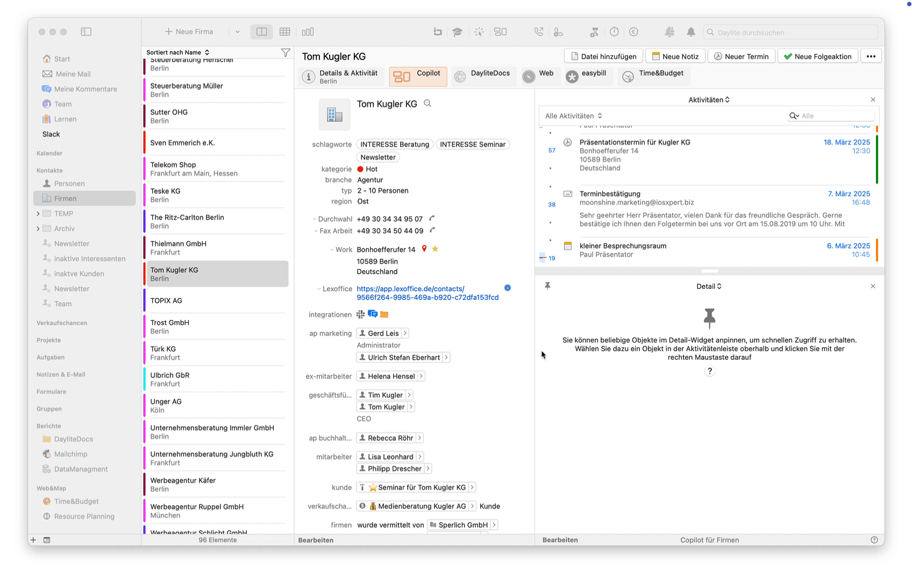Open the folder integration icon

[x=384, y=314]
